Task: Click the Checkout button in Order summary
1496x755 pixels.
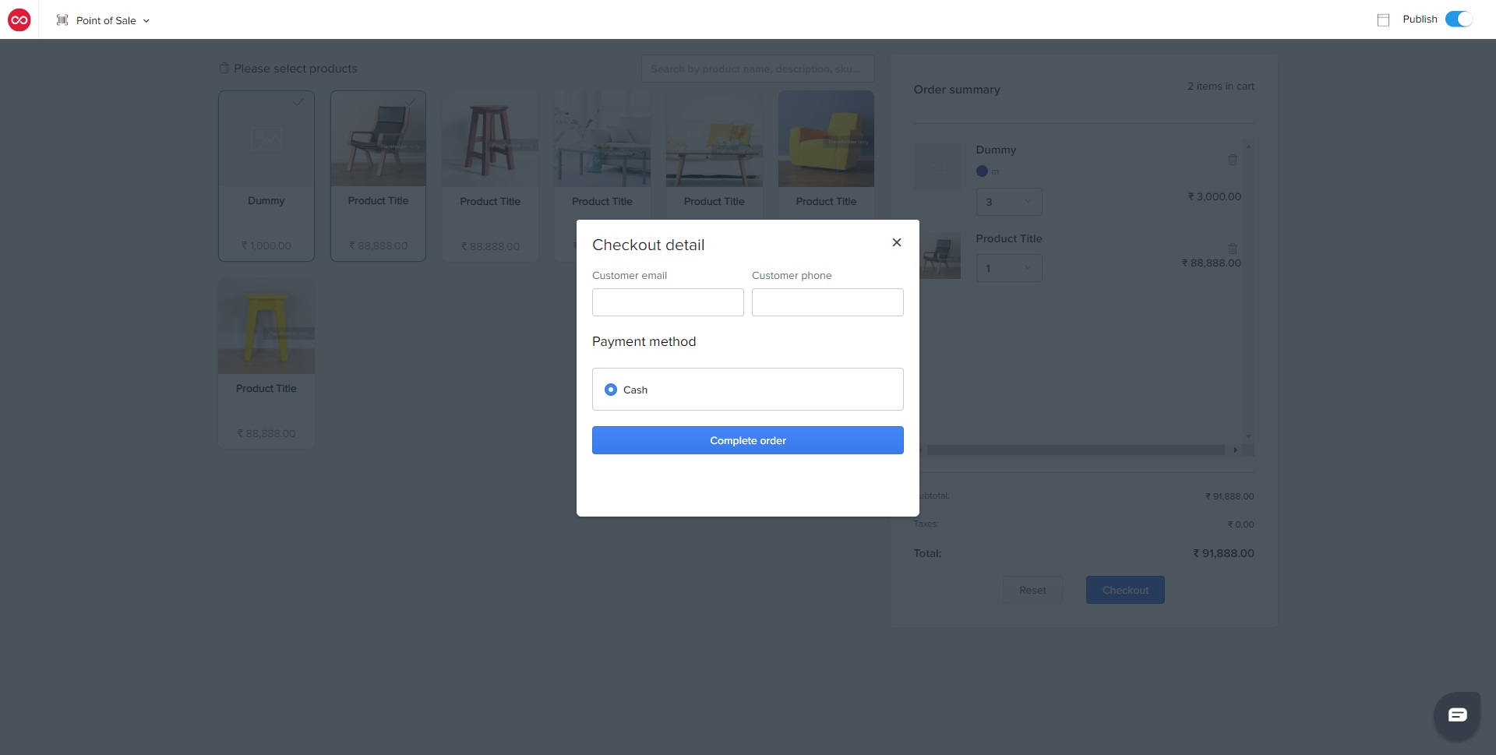Action: [1125, 590]
